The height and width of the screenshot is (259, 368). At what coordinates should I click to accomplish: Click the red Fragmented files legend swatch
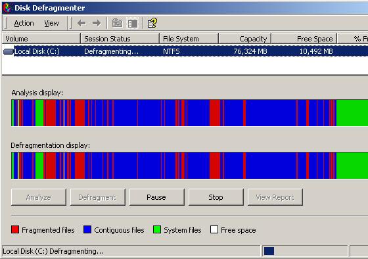[15, 229]
